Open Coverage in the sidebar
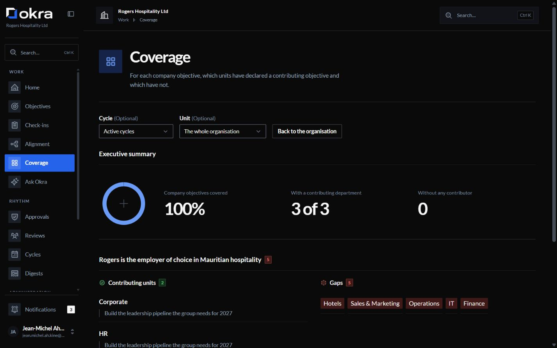The width and height of the screenshot is (557, 348). point(39,163)
